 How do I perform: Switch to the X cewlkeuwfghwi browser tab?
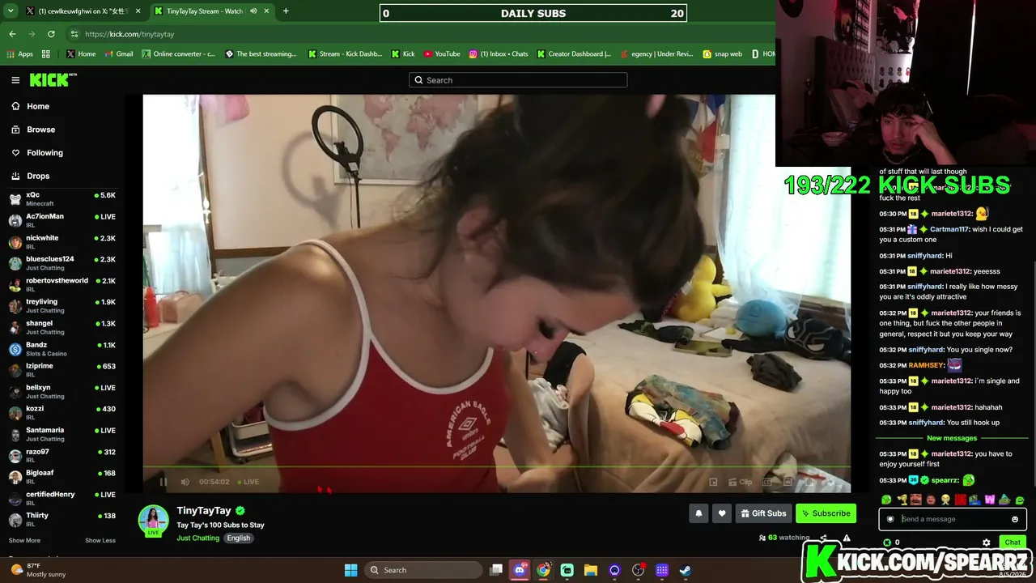[x=85, y=11]
